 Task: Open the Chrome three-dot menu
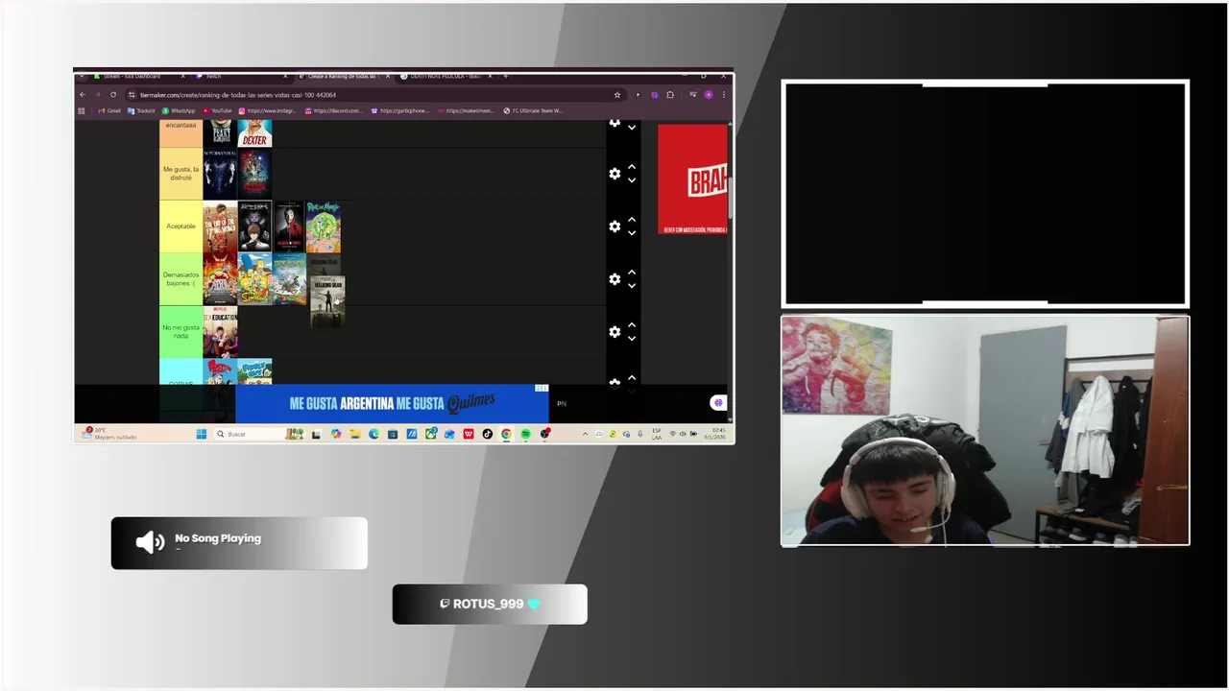[x=724, y=95]
